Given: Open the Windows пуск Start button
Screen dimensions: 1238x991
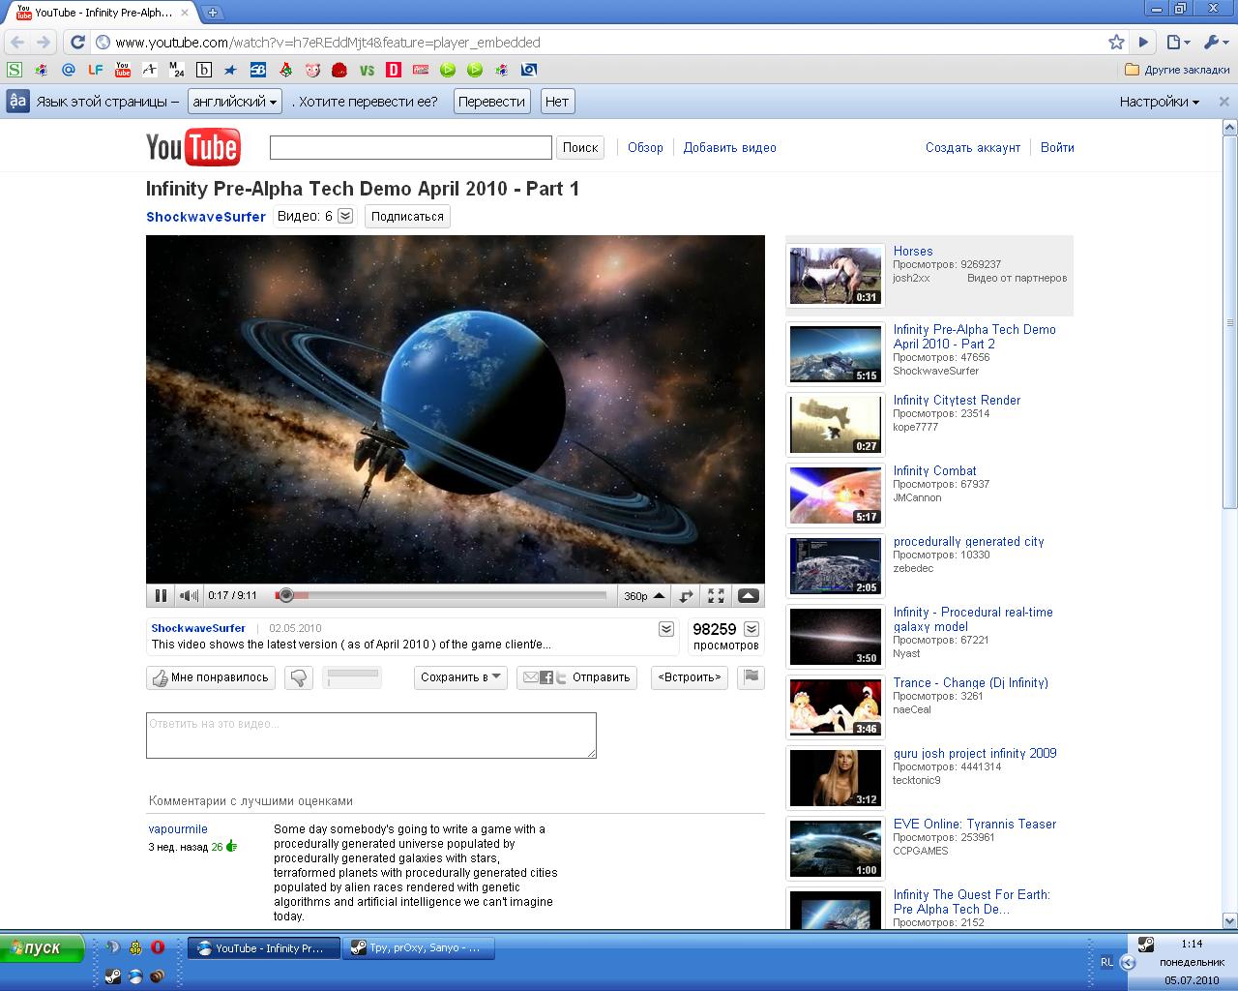Looking at the screenshot, I should [x=42, y=948].
